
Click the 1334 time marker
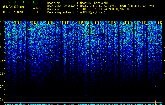click(65, 23)
